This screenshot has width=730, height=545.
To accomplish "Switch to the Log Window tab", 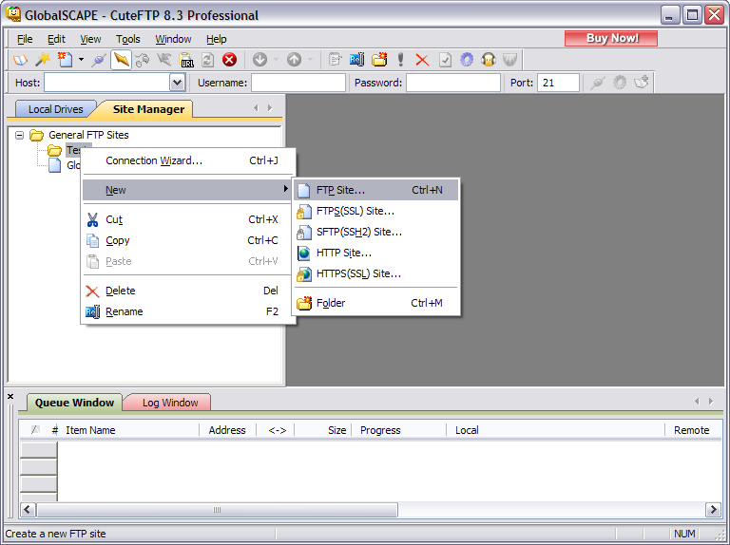I will [x=170, y=403].
